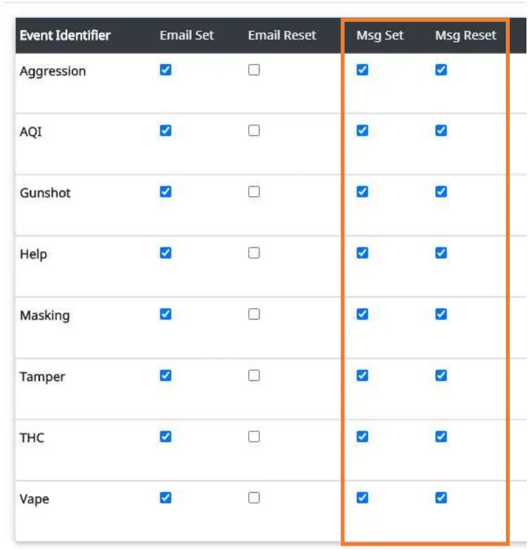Uncheck Email Set for Aggression
Image resolution: width=529 pixels, height=549 pixels.
click(x=166, y=70)
